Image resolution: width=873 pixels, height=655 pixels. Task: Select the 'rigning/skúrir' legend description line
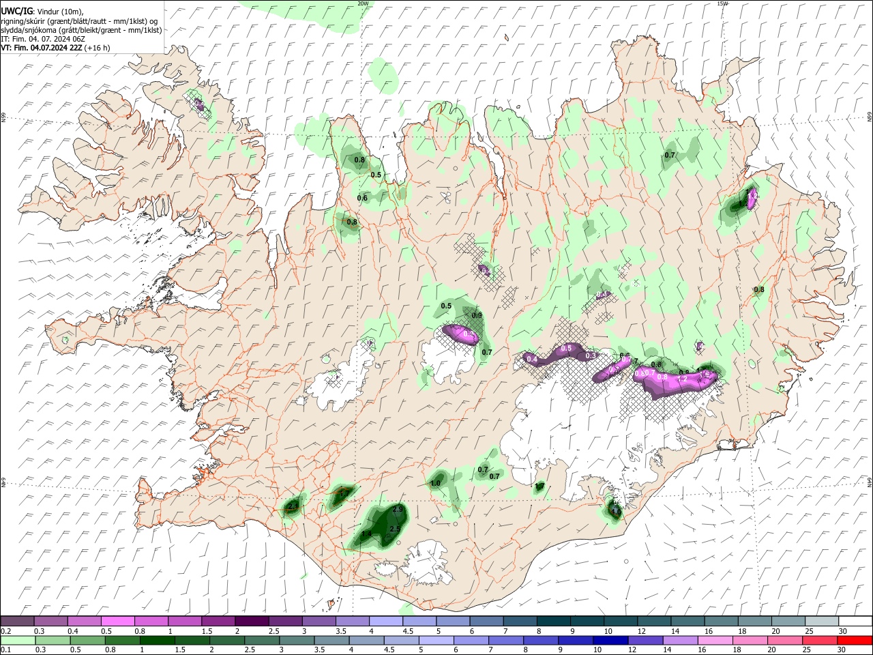click(x=78, y=21)
